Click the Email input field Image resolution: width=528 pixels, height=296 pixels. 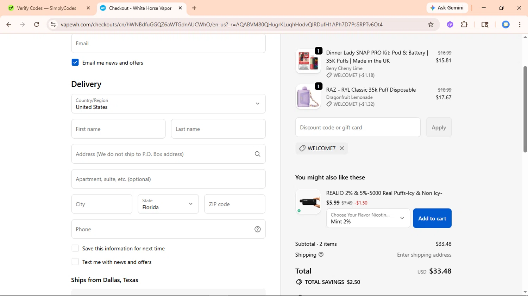click(168, 44)
